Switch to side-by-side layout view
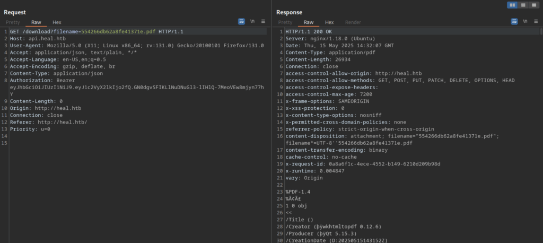The width and height of the screenshot is (543, 243). click(x=512, y=5)
